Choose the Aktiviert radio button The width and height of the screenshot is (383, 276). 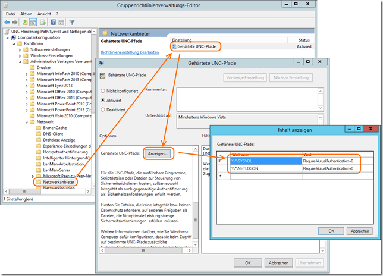(103, 101)
